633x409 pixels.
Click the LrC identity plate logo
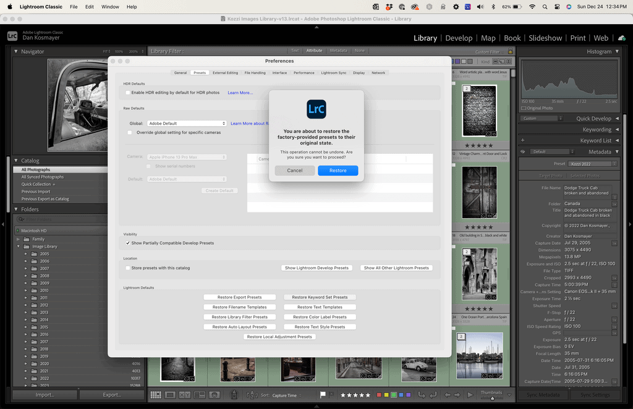tap(12, 36)
